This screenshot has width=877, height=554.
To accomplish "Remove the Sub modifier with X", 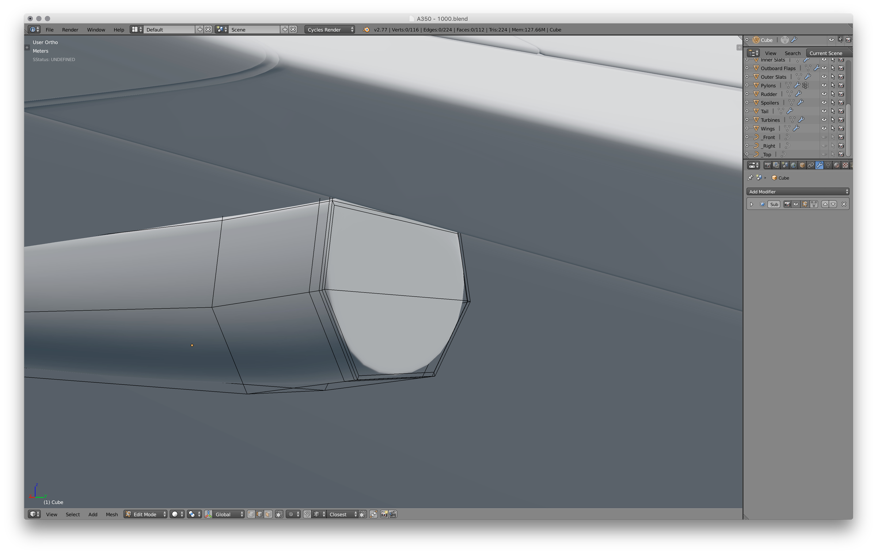I will 844,204.
